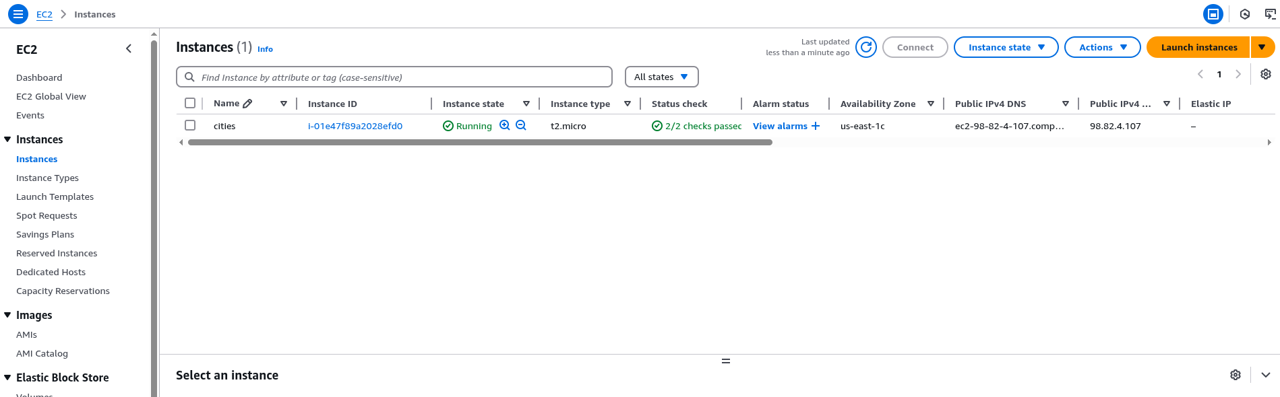Image resolution: width=1280 pixels, height=397 pixels.
Task: Open the Launch instances split-button arrow
Action: coord(1262,47)
